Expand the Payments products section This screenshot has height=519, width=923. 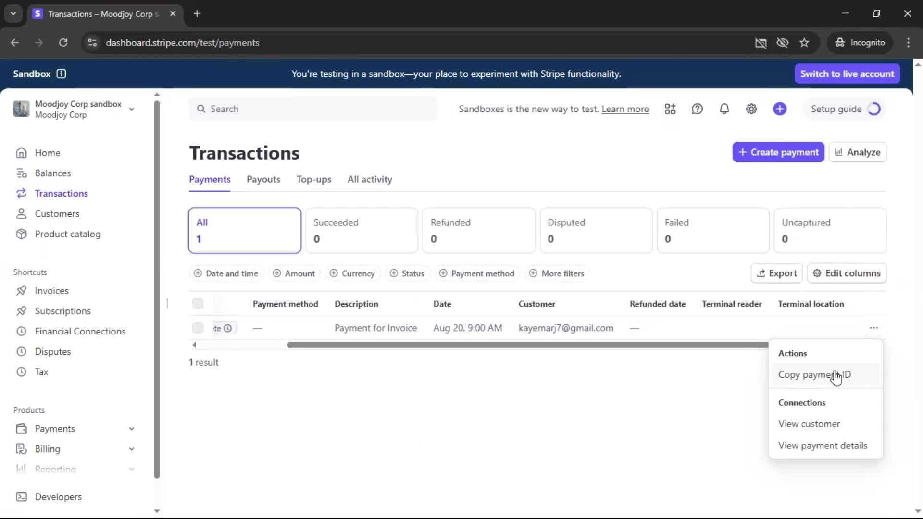click(75, 429)
